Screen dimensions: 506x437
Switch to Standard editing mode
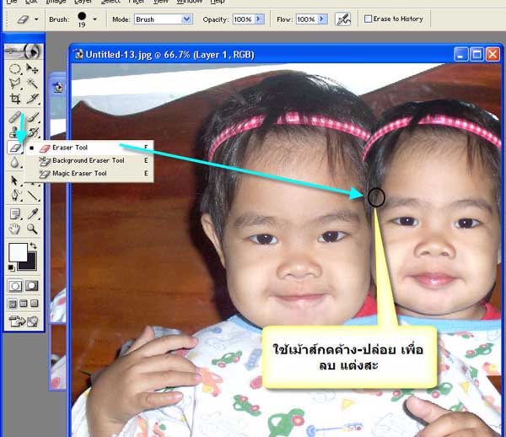pos(15,286)
